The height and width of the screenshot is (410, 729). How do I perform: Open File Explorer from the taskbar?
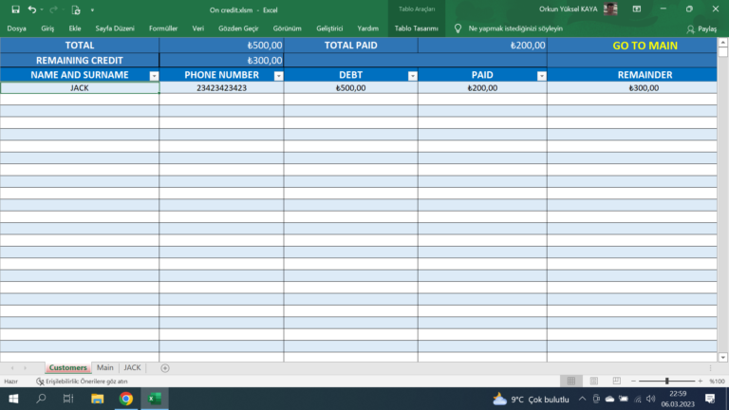coord(97,399)
